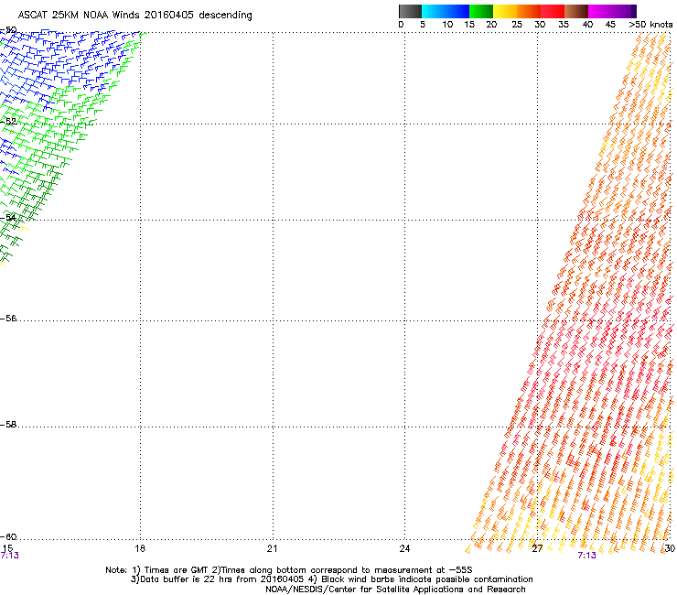
Task: Select the brown 35–40 knot color segment
Action: 576,11
